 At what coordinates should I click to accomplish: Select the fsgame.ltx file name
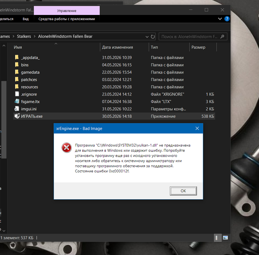[x=30, y=101]
